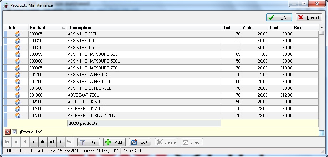Click Add to create a product
328x157 pixels.
coord(114,142)
